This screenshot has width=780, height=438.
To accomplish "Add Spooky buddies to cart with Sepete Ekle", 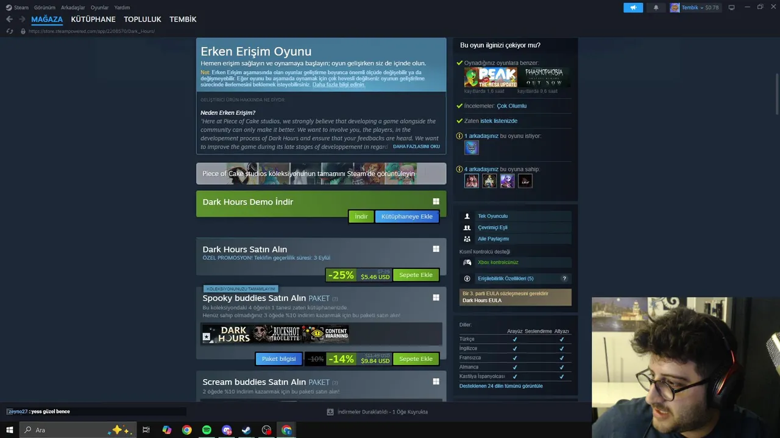I will point(416,359).
